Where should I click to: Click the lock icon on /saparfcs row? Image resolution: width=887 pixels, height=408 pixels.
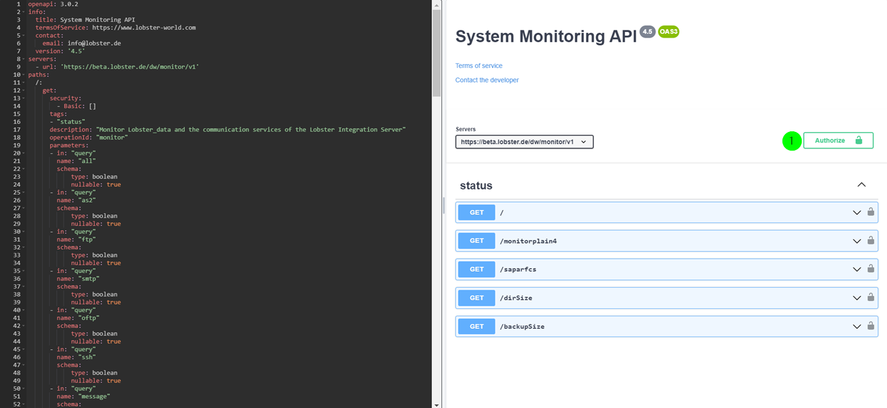click(x=870, y=269)
